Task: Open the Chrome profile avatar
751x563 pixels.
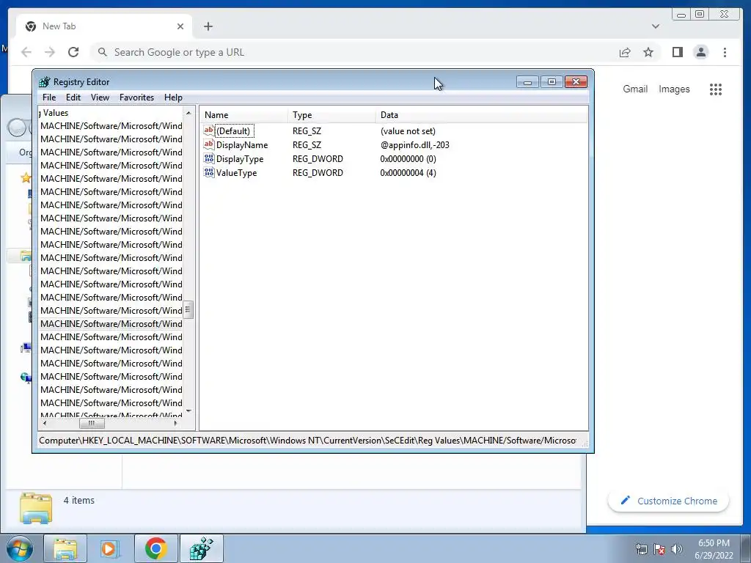Action: [x=700, y=52]
